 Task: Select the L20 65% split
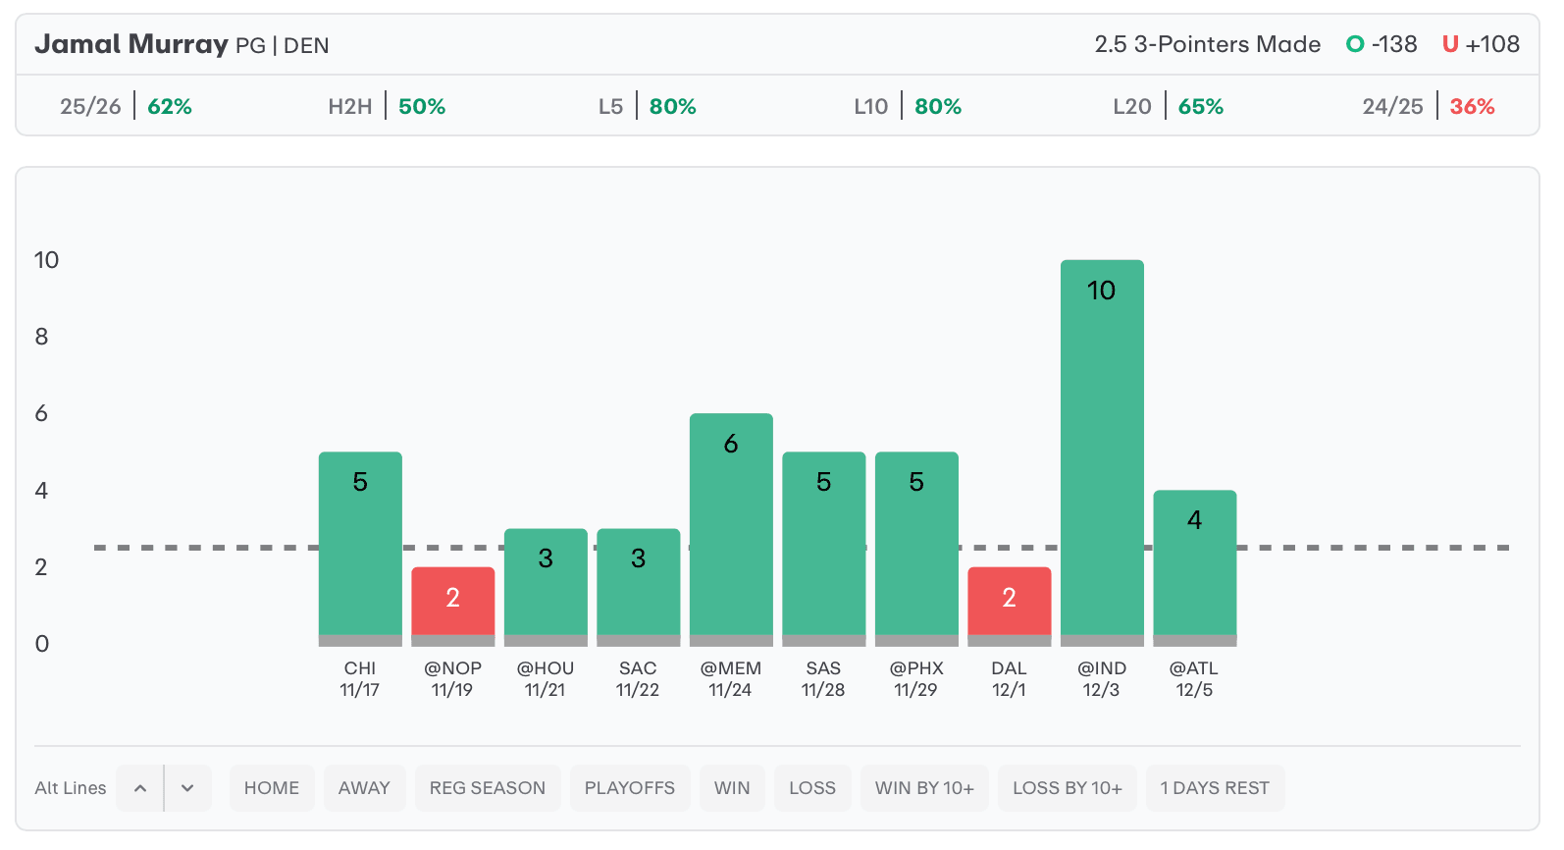tap(1168, 106)
